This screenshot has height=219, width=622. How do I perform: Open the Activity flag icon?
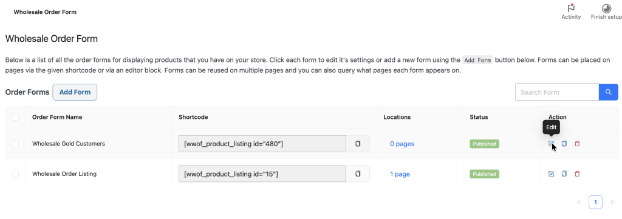[x=571, y=8]
